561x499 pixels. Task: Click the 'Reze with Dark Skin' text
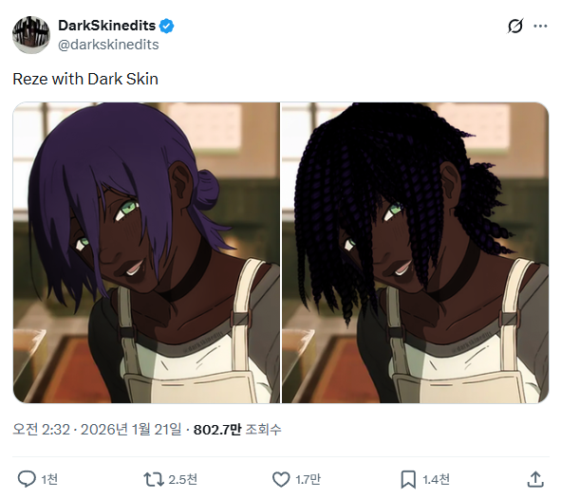85,79
